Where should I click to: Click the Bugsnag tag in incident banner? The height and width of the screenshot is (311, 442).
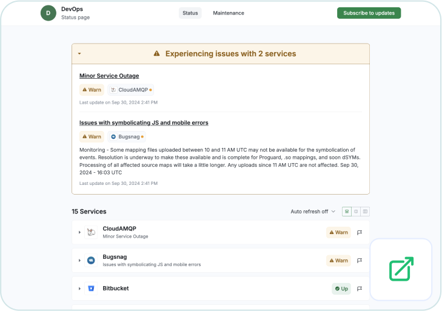tap(127, 137)
